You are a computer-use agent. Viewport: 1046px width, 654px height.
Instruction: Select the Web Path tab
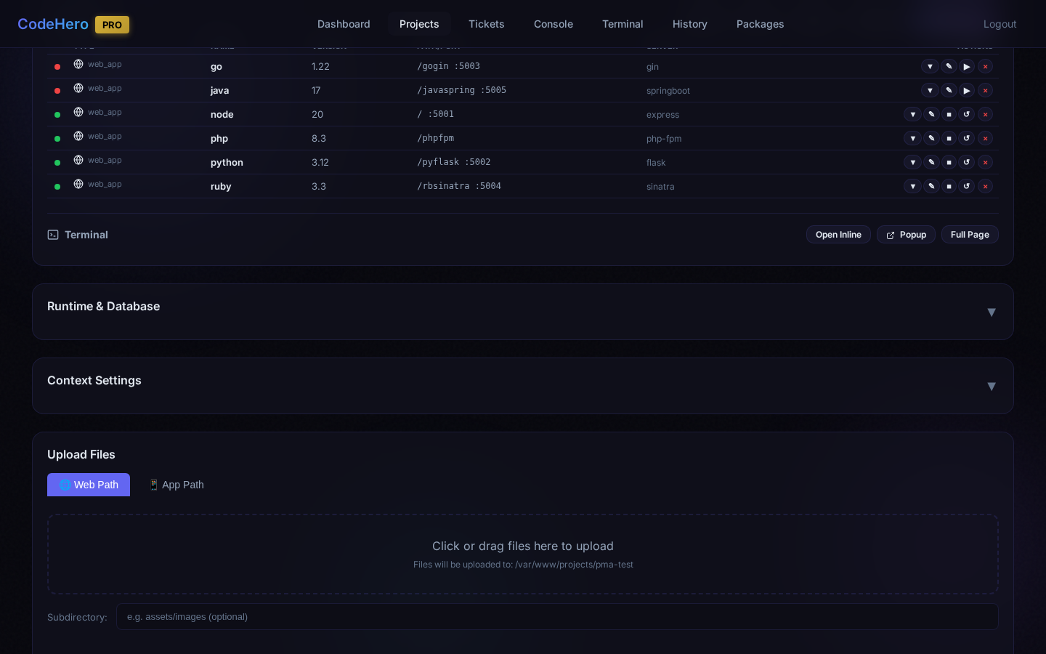[89, 485]
